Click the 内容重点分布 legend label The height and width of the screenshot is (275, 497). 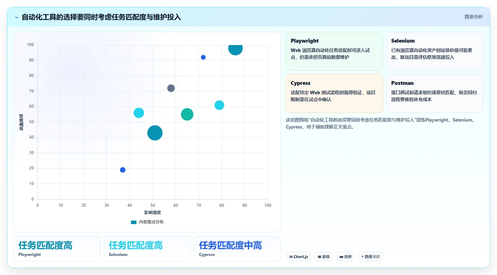tap(151, 222)
